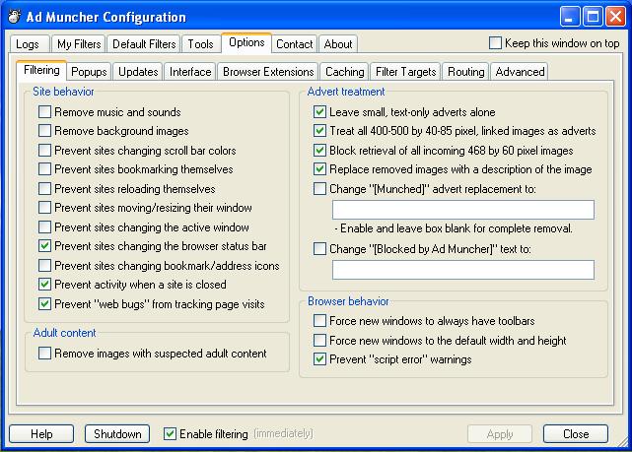Open the Contact tab
This screenshot has width=632, height=452.
pyautogui.click(x=295, y=44)
